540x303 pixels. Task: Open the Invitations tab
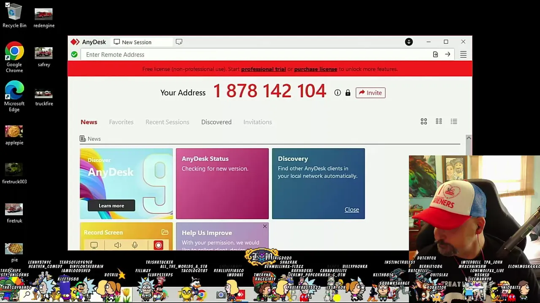point(258,122)
